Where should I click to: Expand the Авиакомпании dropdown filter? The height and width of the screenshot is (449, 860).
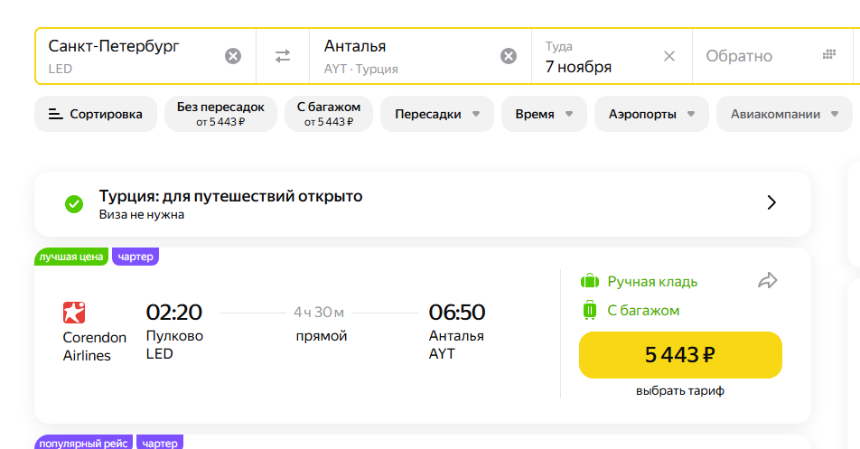click(x=784, y=114)
